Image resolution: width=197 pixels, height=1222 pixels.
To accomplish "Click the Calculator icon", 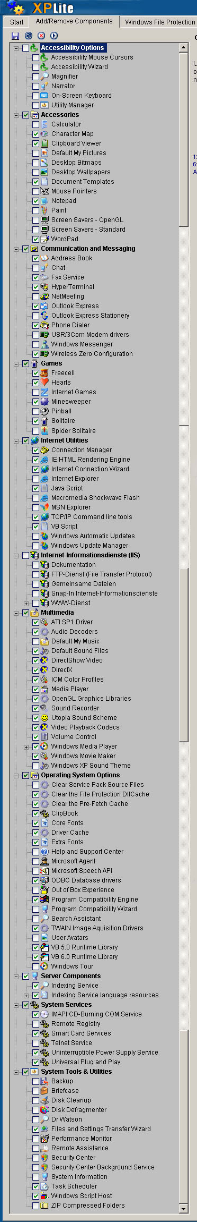I will point(45,124).
